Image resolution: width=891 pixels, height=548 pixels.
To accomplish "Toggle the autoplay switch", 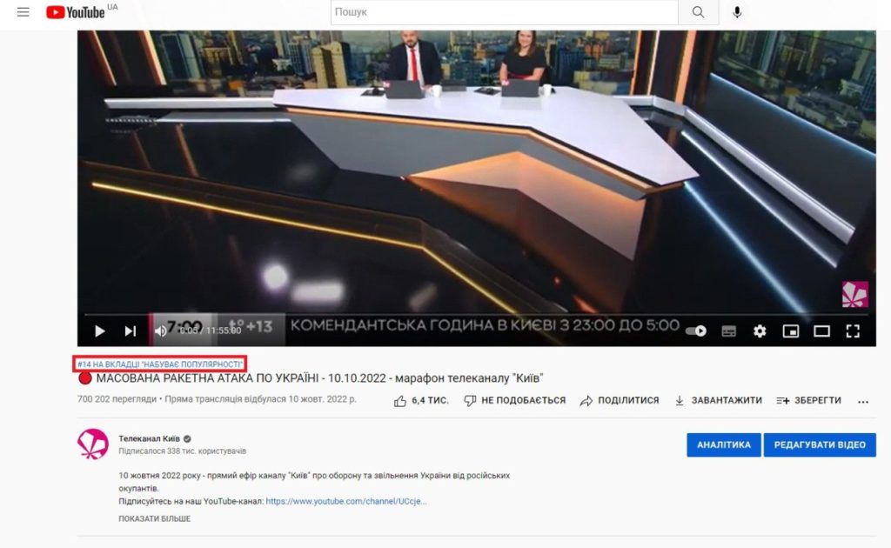I will coord(696,331).
